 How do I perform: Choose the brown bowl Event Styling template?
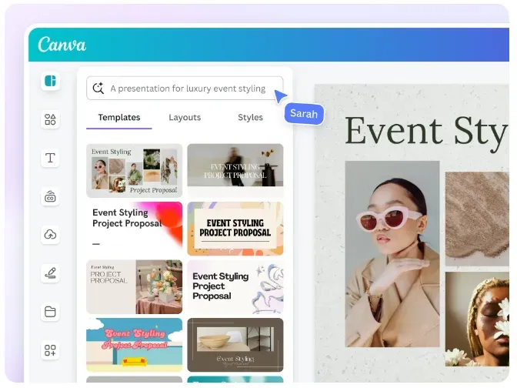(235, 345)
